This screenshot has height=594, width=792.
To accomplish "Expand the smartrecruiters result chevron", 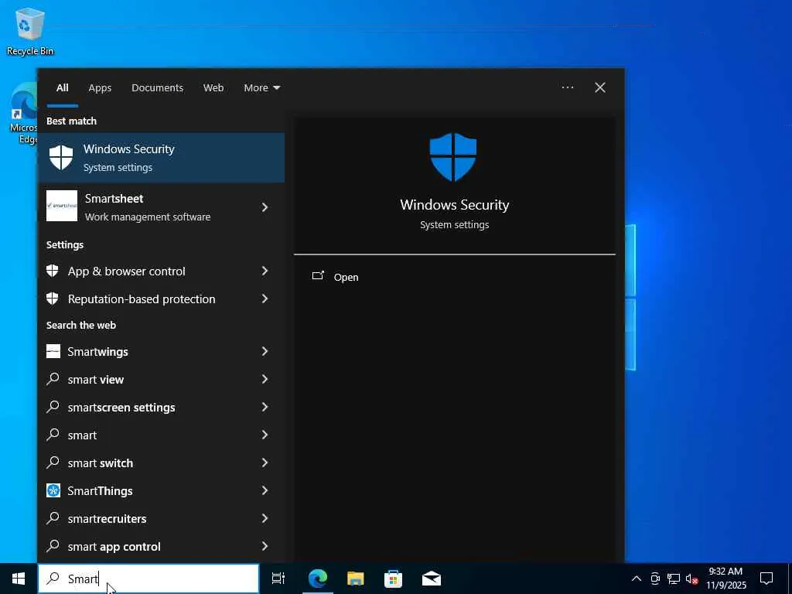I will 265,517.
